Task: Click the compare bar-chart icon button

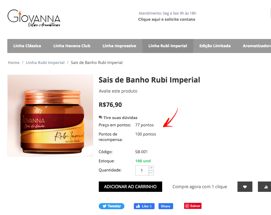Action: [x=265, y=187]
